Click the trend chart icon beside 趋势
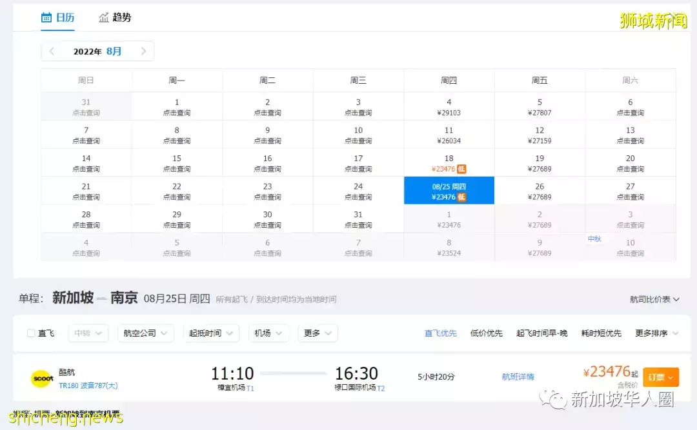The height and width of the screenshot is (430, 697). click(x=103, y=17)
